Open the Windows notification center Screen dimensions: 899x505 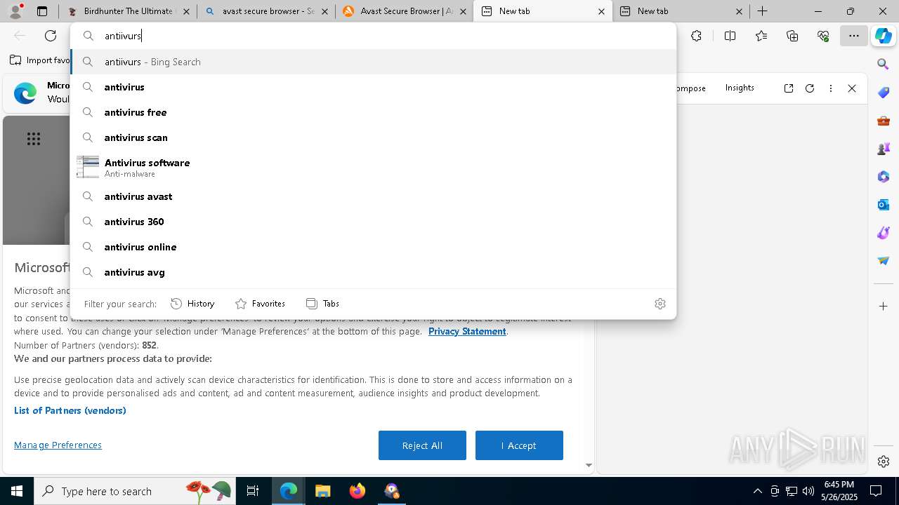tap(876, 491)
